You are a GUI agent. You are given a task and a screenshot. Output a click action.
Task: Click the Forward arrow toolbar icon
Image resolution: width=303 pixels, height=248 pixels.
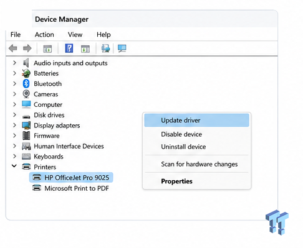point(27,48)
